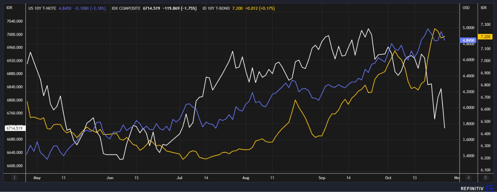Click 6.600 on the right IDR axis

[x=485, y=109]
